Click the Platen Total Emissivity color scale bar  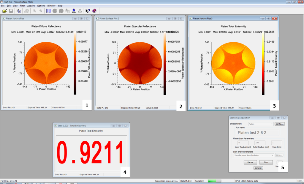263,63
